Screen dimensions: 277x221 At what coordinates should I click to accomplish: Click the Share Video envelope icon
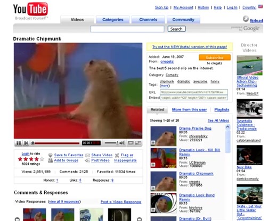pos(87,155)
